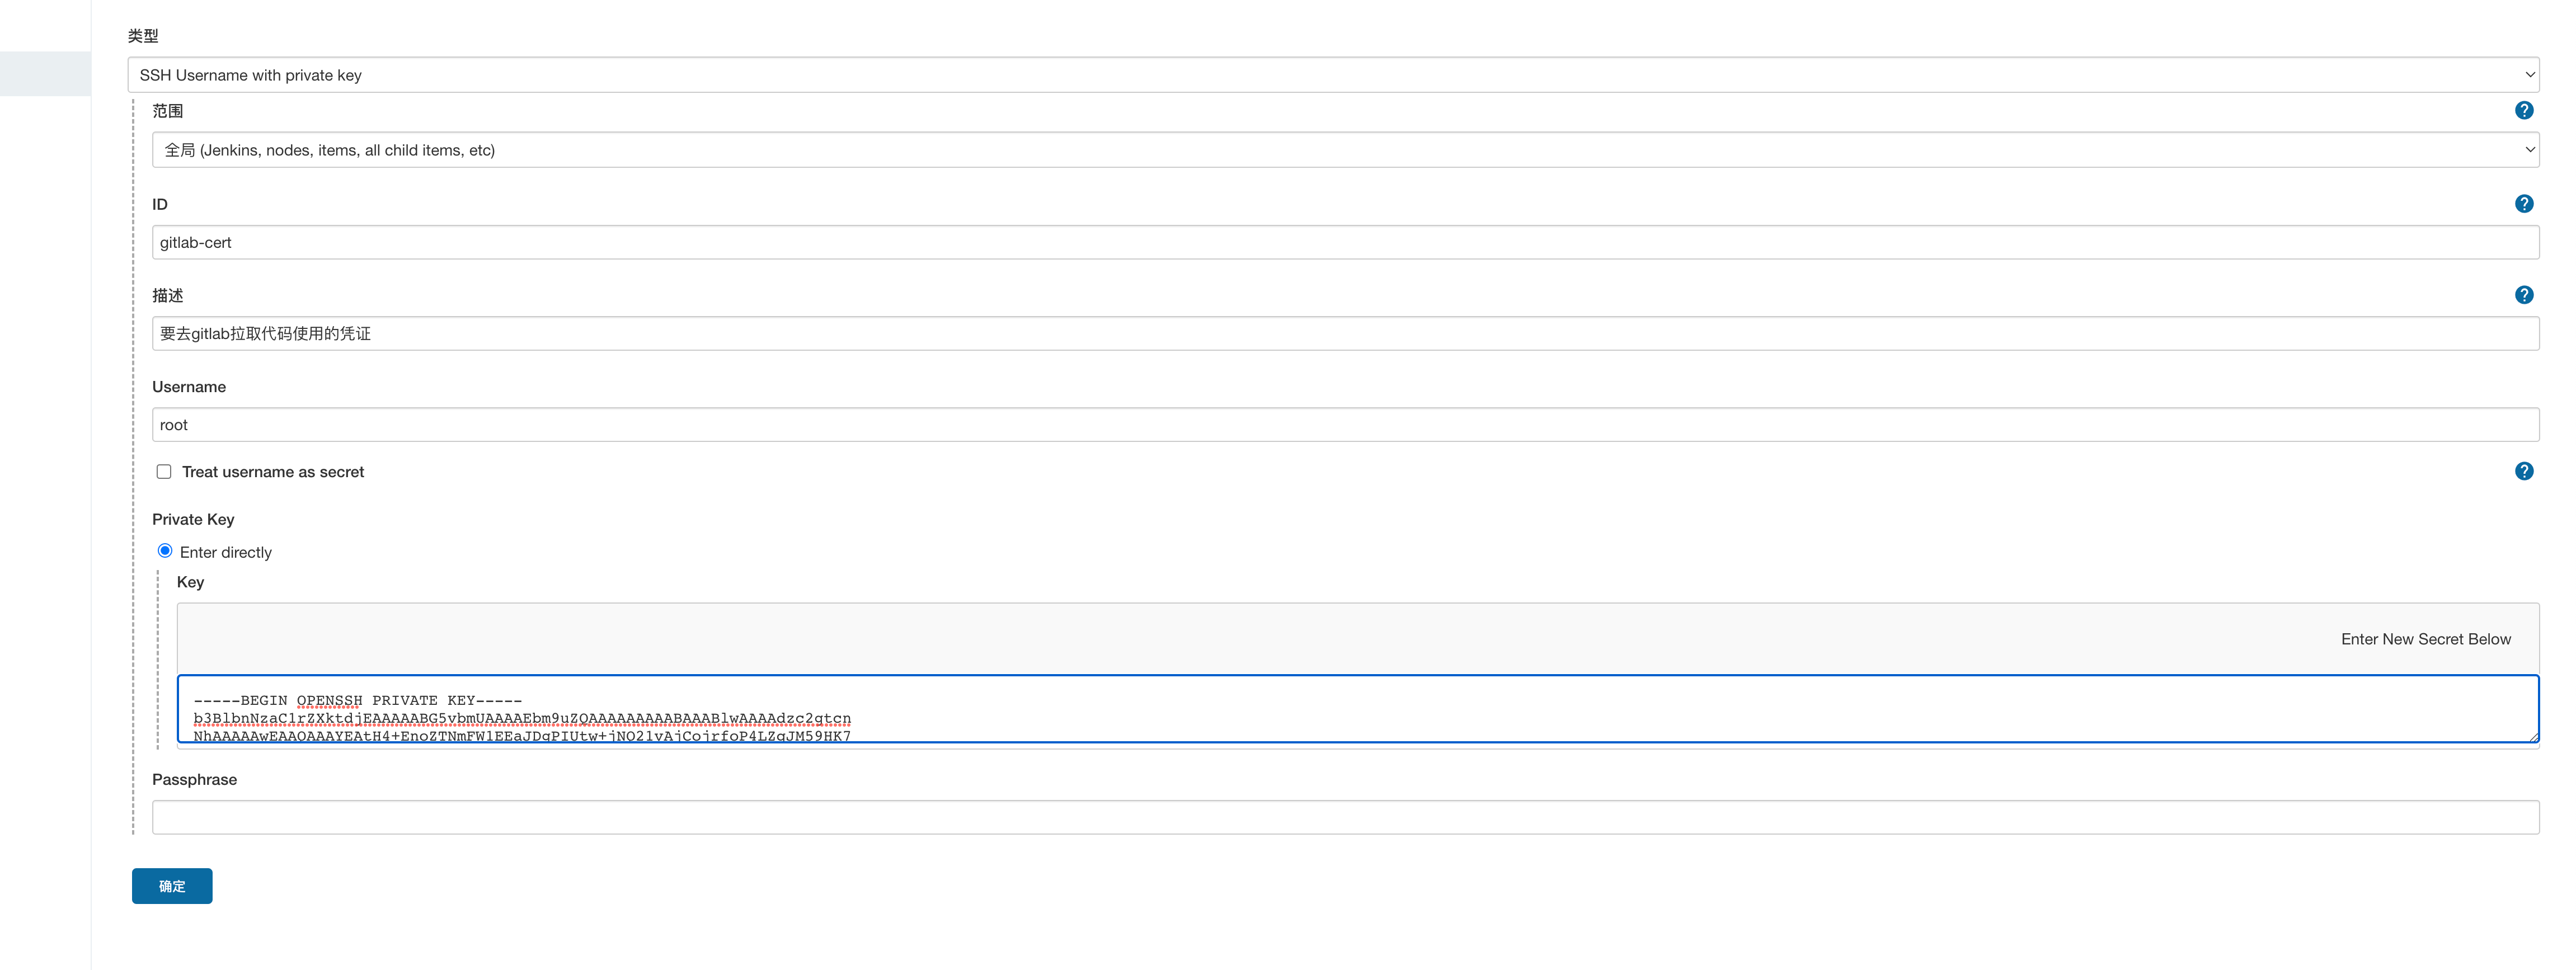The image size is (2576, 970).
Task: Select the highlighted sidebar entry
Action: [45, 73]
